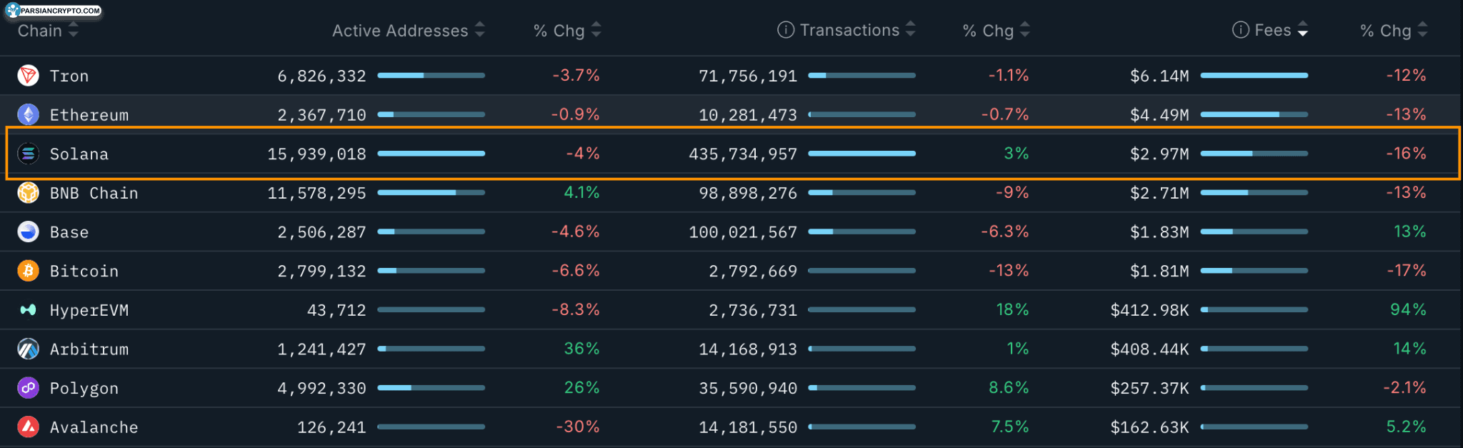Open the Base chain name link
The width and height of the screenshot is (1463, 448).
coord(69,232)
